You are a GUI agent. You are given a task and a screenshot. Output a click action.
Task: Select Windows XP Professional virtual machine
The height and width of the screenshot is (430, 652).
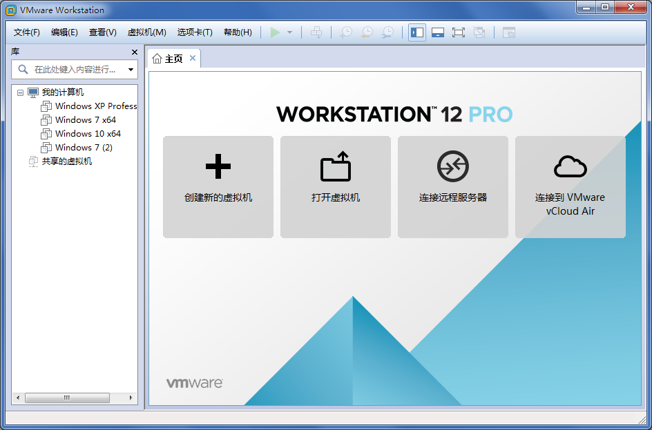pos(96,106)
